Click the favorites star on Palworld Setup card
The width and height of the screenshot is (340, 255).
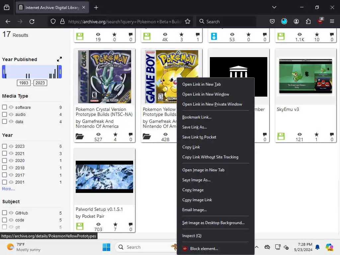(115, 224)
